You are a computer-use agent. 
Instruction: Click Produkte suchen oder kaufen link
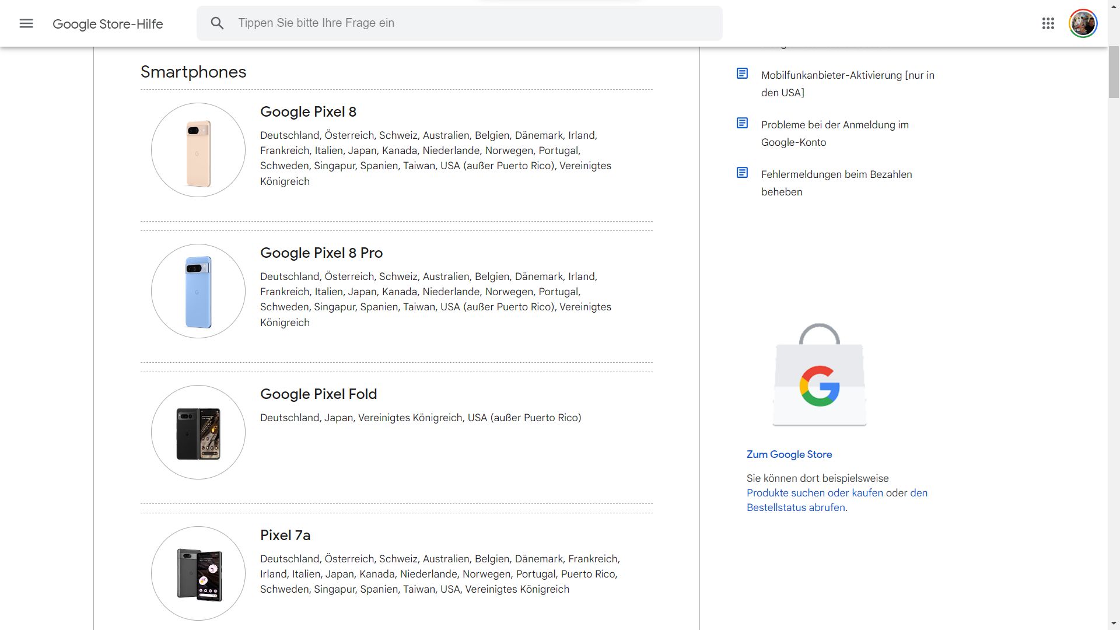coord(814,493)
